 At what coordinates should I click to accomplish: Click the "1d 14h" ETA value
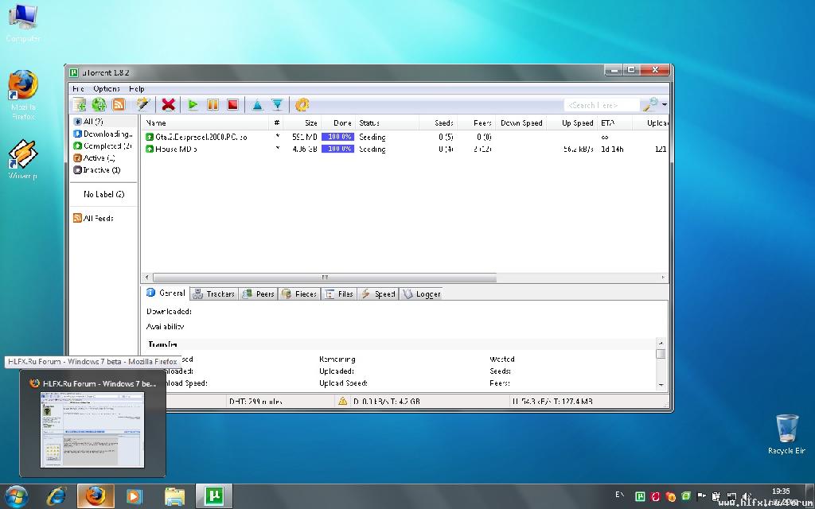(x=612, y=149)
